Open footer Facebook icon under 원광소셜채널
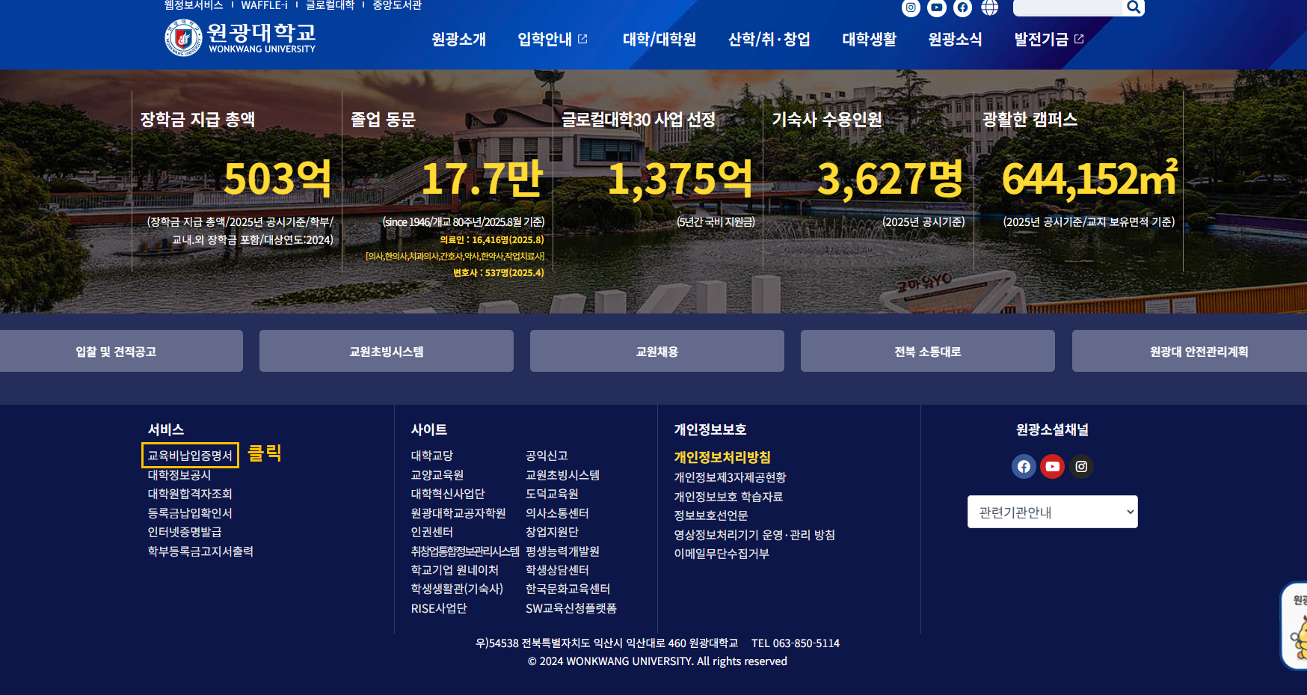Viewport: 1307px width, 695px height. (1024, 467)
